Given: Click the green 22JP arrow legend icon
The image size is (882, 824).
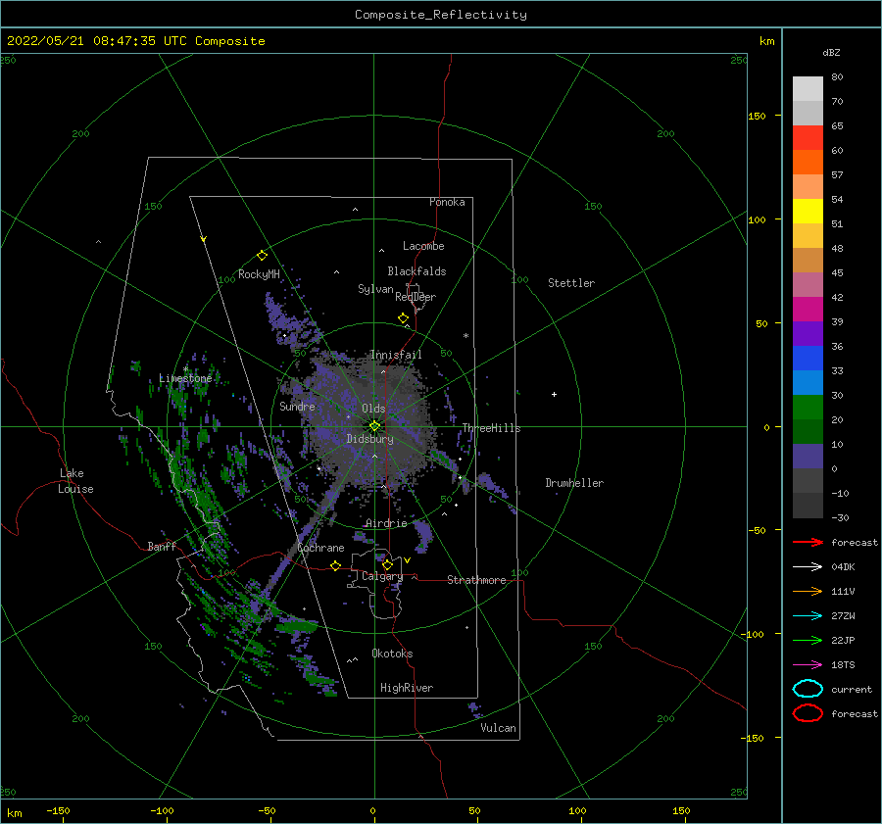Looking at the screenshot, I should (808, 640).
